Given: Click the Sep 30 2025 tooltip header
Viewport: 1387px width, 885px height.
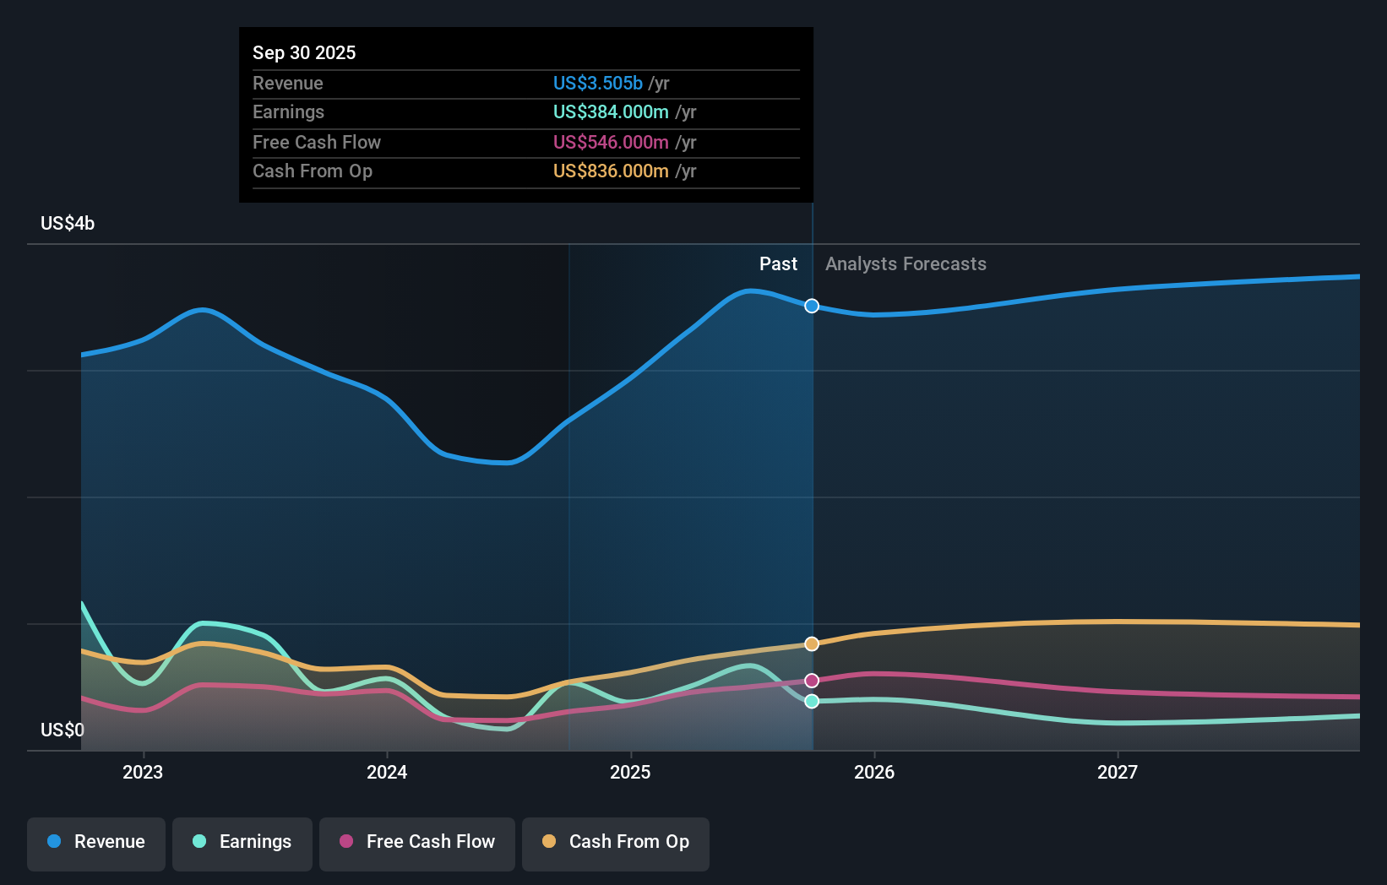Looking at the screenshot, I should click(x=304, y=52).
